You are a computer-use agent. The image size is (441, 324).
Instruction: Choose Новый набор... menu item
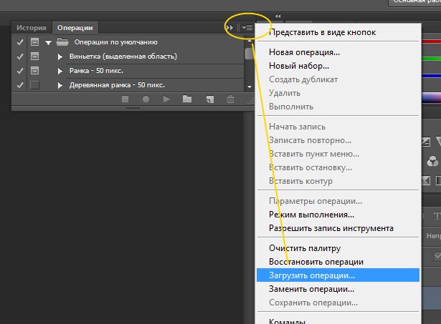coord(338,66)
